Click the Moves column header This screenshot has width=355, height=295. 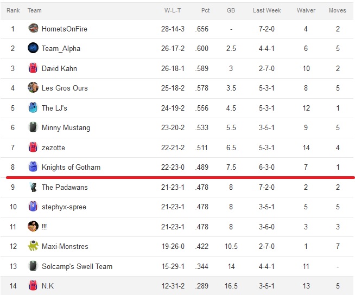(x=337, y=10)
